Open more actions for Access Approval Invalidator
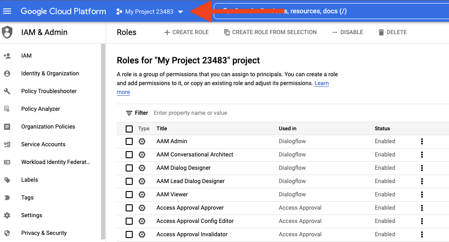The image size is (449, 242). pos(422,234)
